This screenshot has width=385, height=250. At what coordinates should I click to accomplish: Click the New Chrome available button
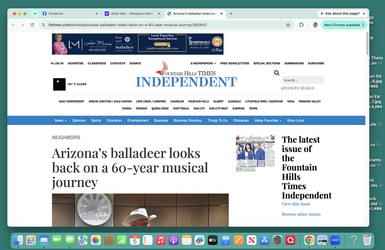coord(341,25)
